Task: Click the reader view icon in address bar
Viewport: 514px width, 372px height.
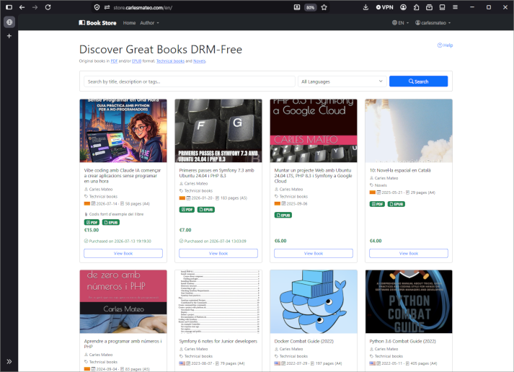Action: 297,7
